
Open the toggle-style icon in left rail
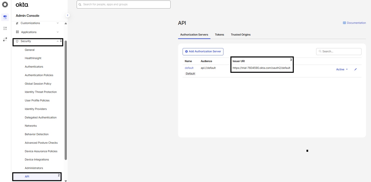(x=5, y=17)
